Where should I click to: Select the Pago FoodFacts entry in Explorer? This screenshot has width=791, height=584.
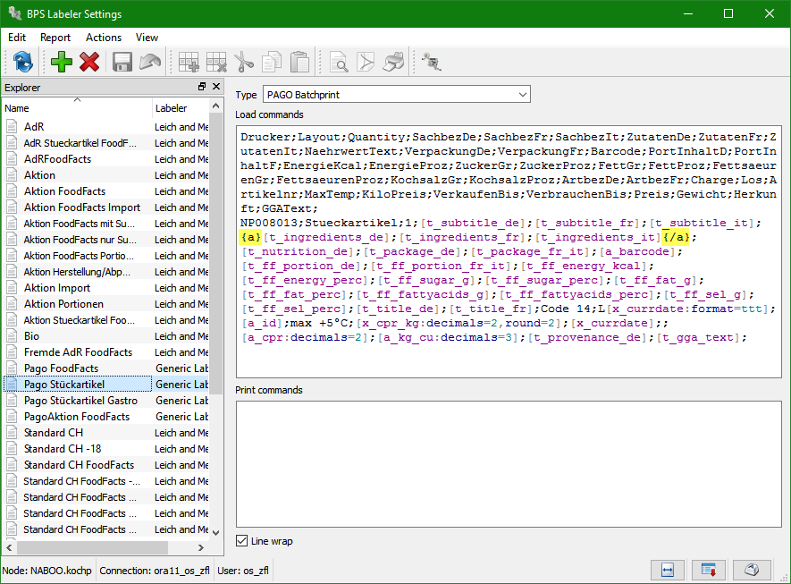click(61, 368)
